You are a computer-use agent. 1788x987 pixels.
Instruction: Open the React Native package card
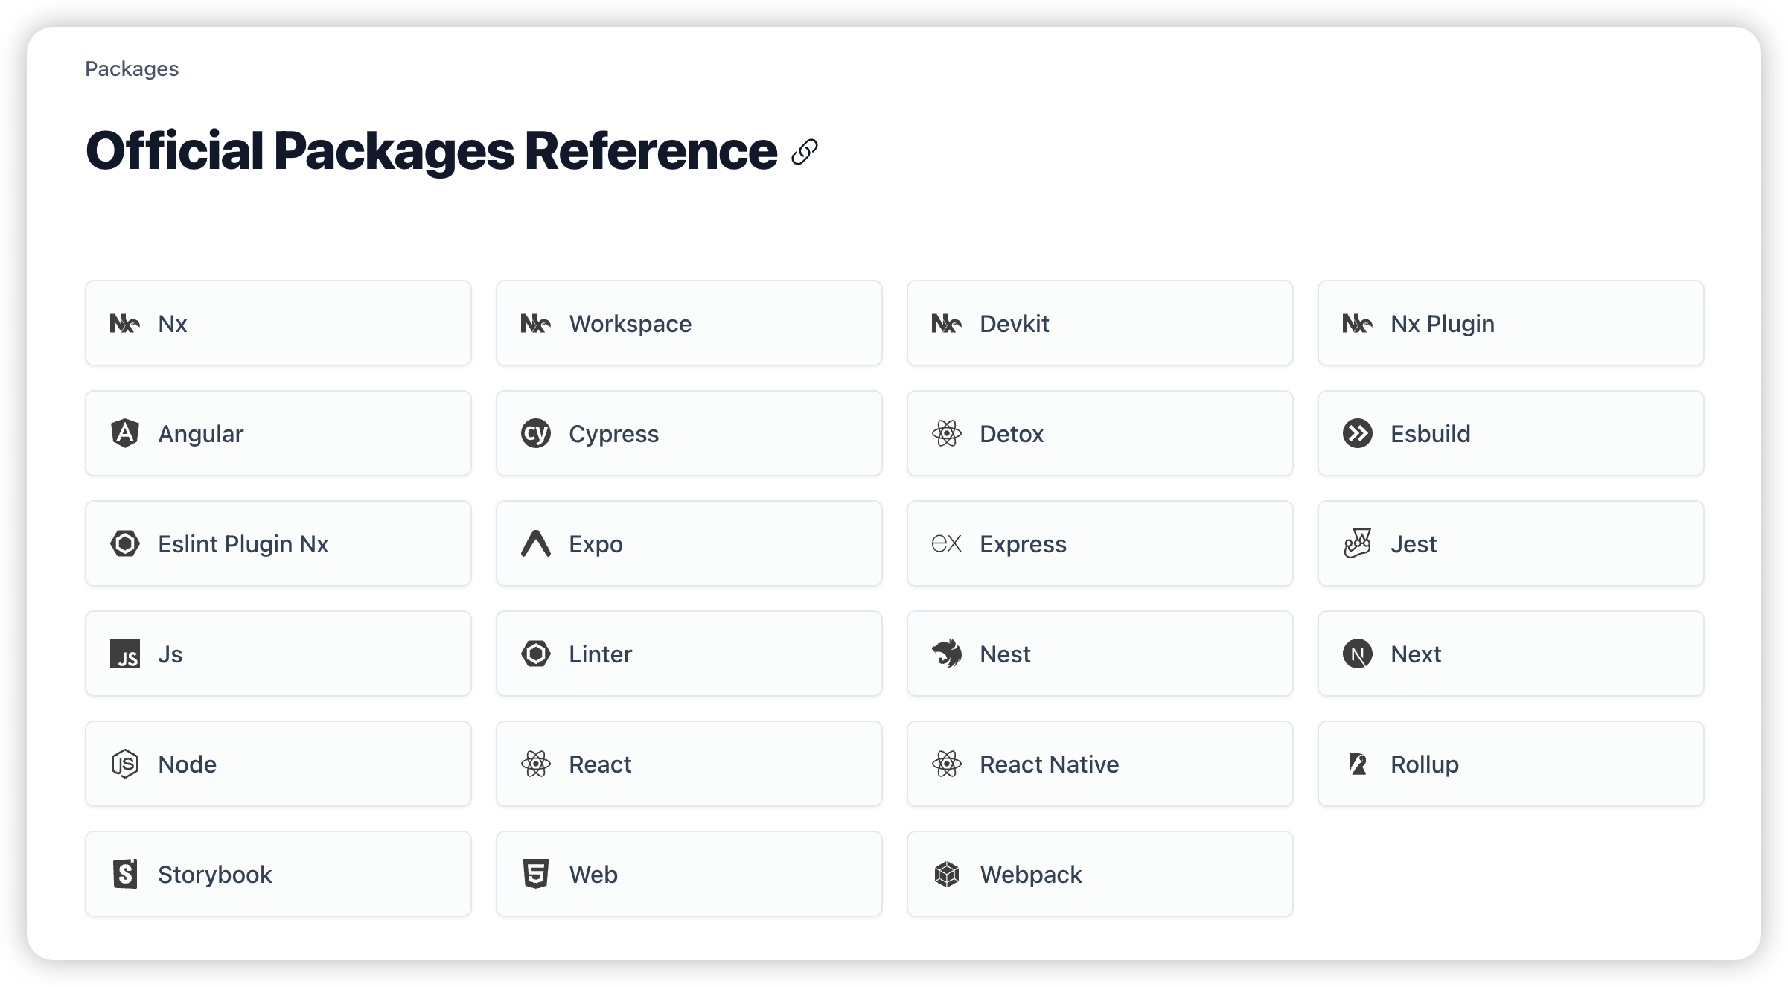(1099, 764)
